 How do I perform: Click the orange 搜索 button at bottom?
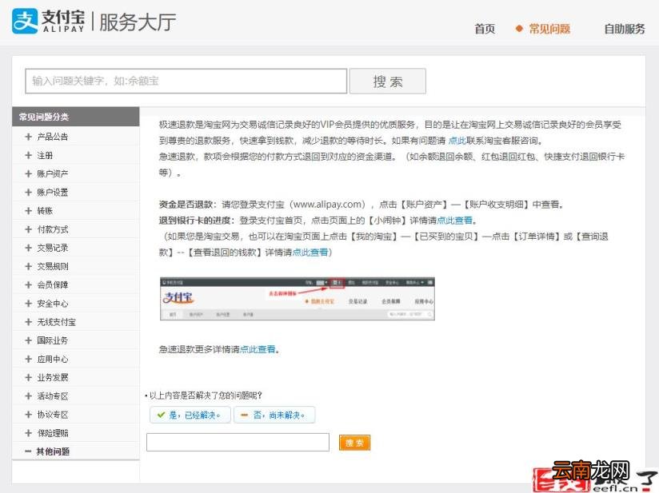354,443
